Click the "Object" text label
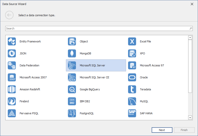Viewport: 198px width, 136px height. tap(84, 41)
